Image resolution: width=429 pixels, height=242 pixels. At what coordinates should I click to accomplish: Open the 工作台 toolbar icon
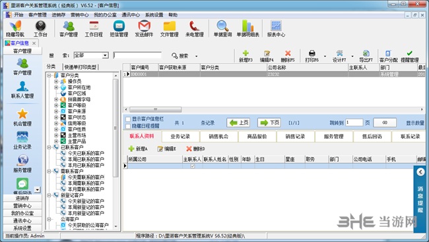(x=40, y=28)
